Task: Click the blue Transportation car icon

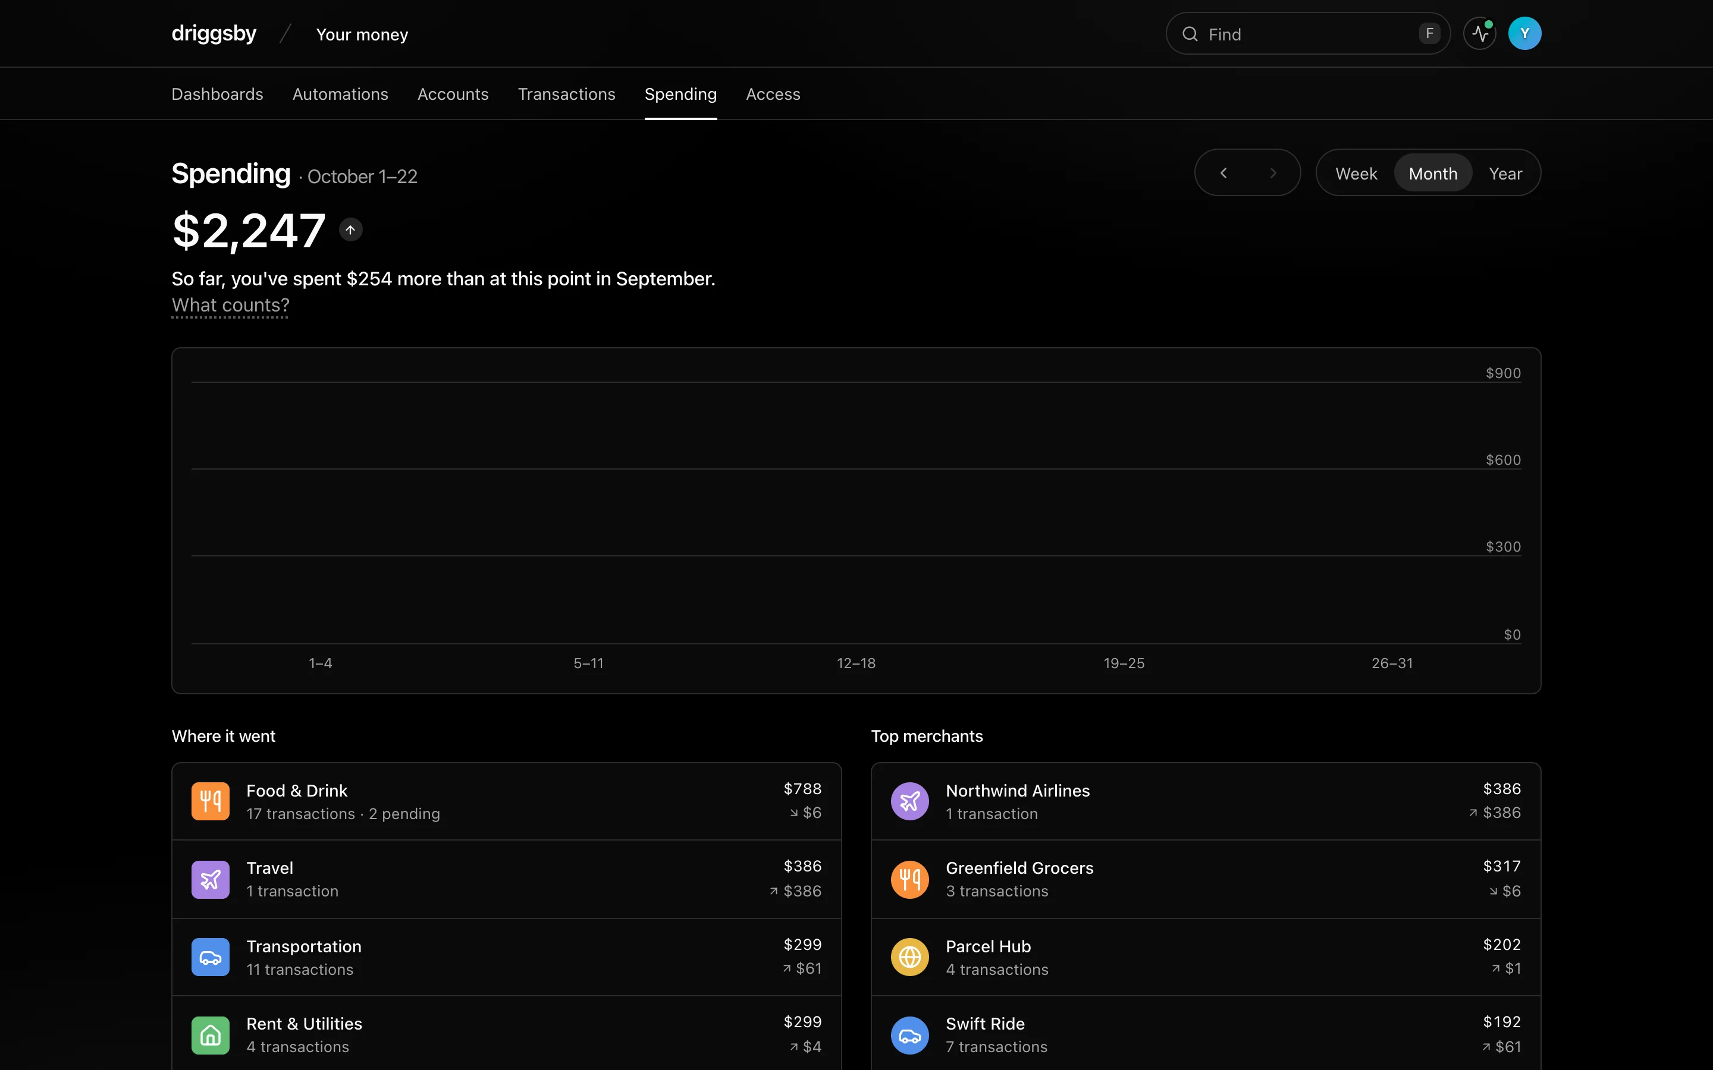Action: pyautogui.click(x=210, y=957)
